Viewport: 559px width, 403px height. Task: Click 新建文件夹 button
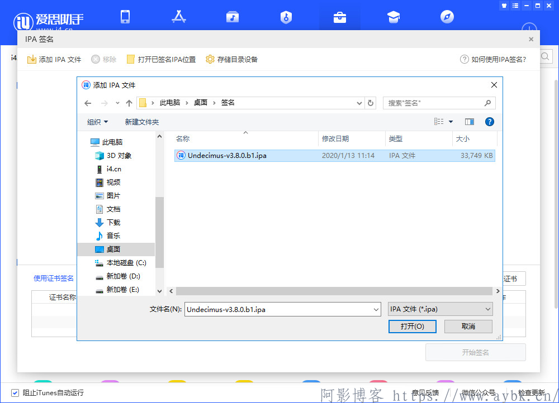coord(142,122)
